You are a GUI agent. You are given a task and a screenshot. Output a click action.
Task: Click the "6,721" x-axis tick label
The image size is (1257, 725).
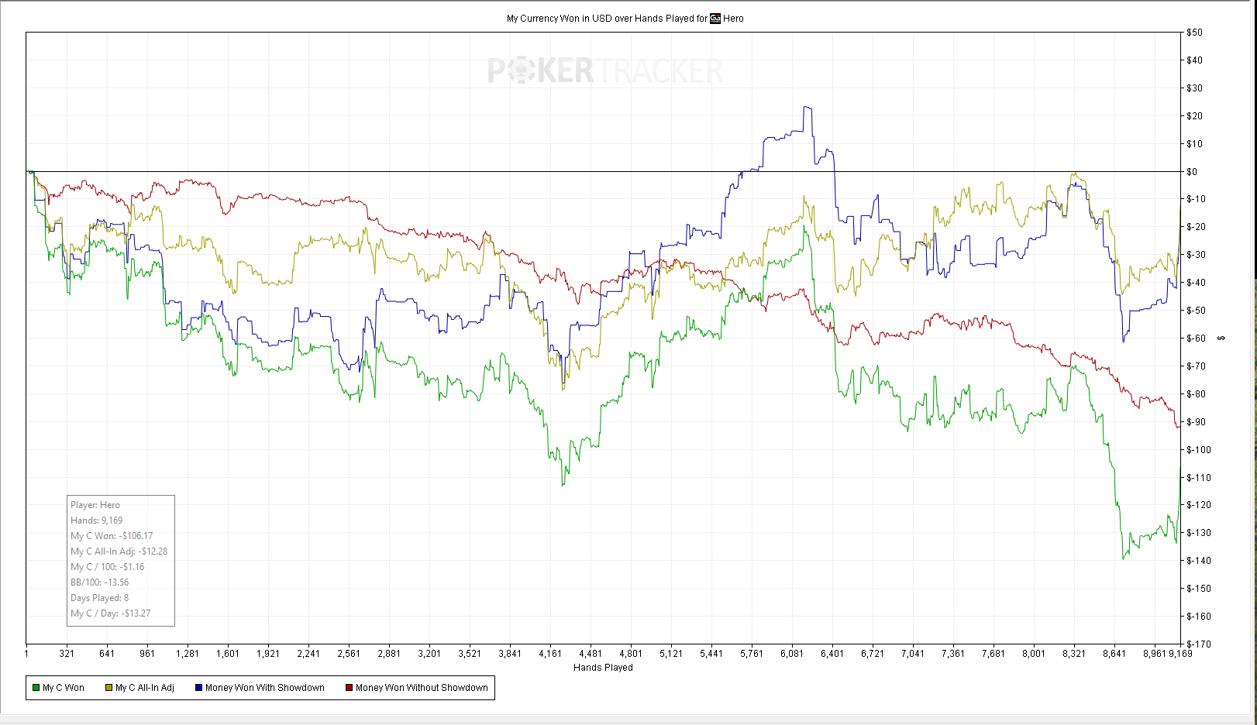click(873, 654)
